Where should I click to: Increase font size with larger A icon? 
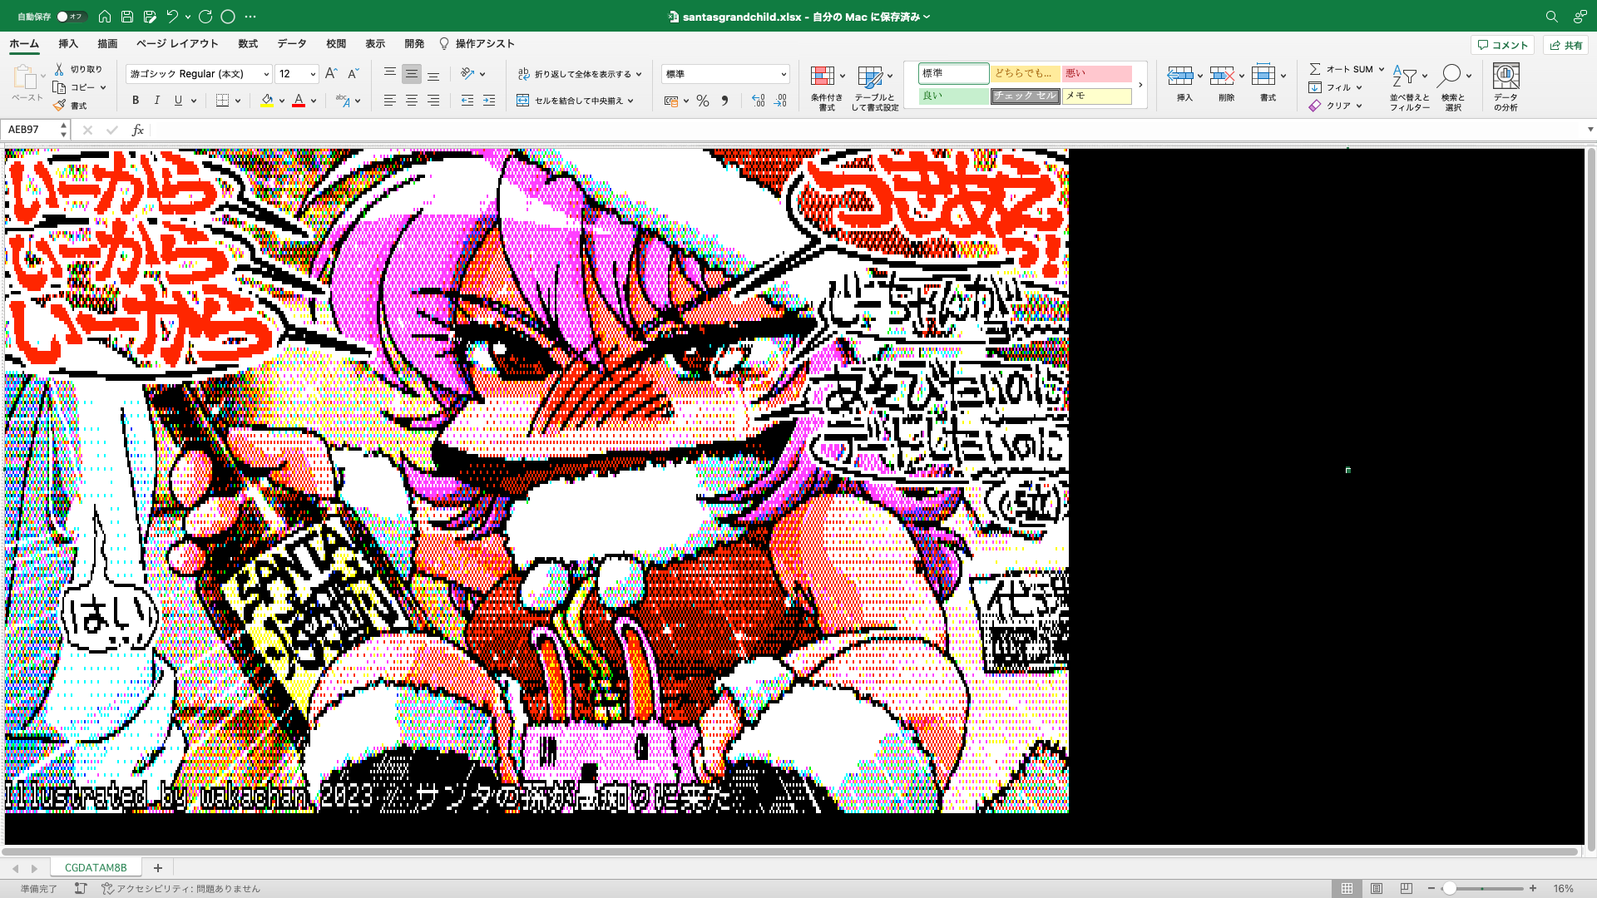click(331, 73)
